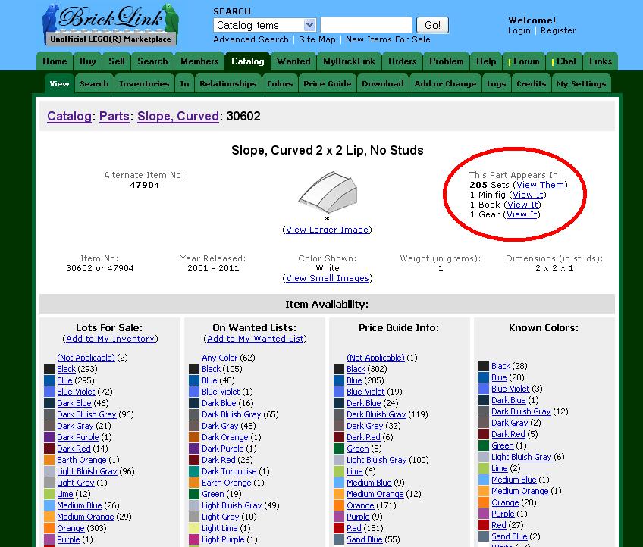
Task: Click the Login link
Action: point(519,30)
